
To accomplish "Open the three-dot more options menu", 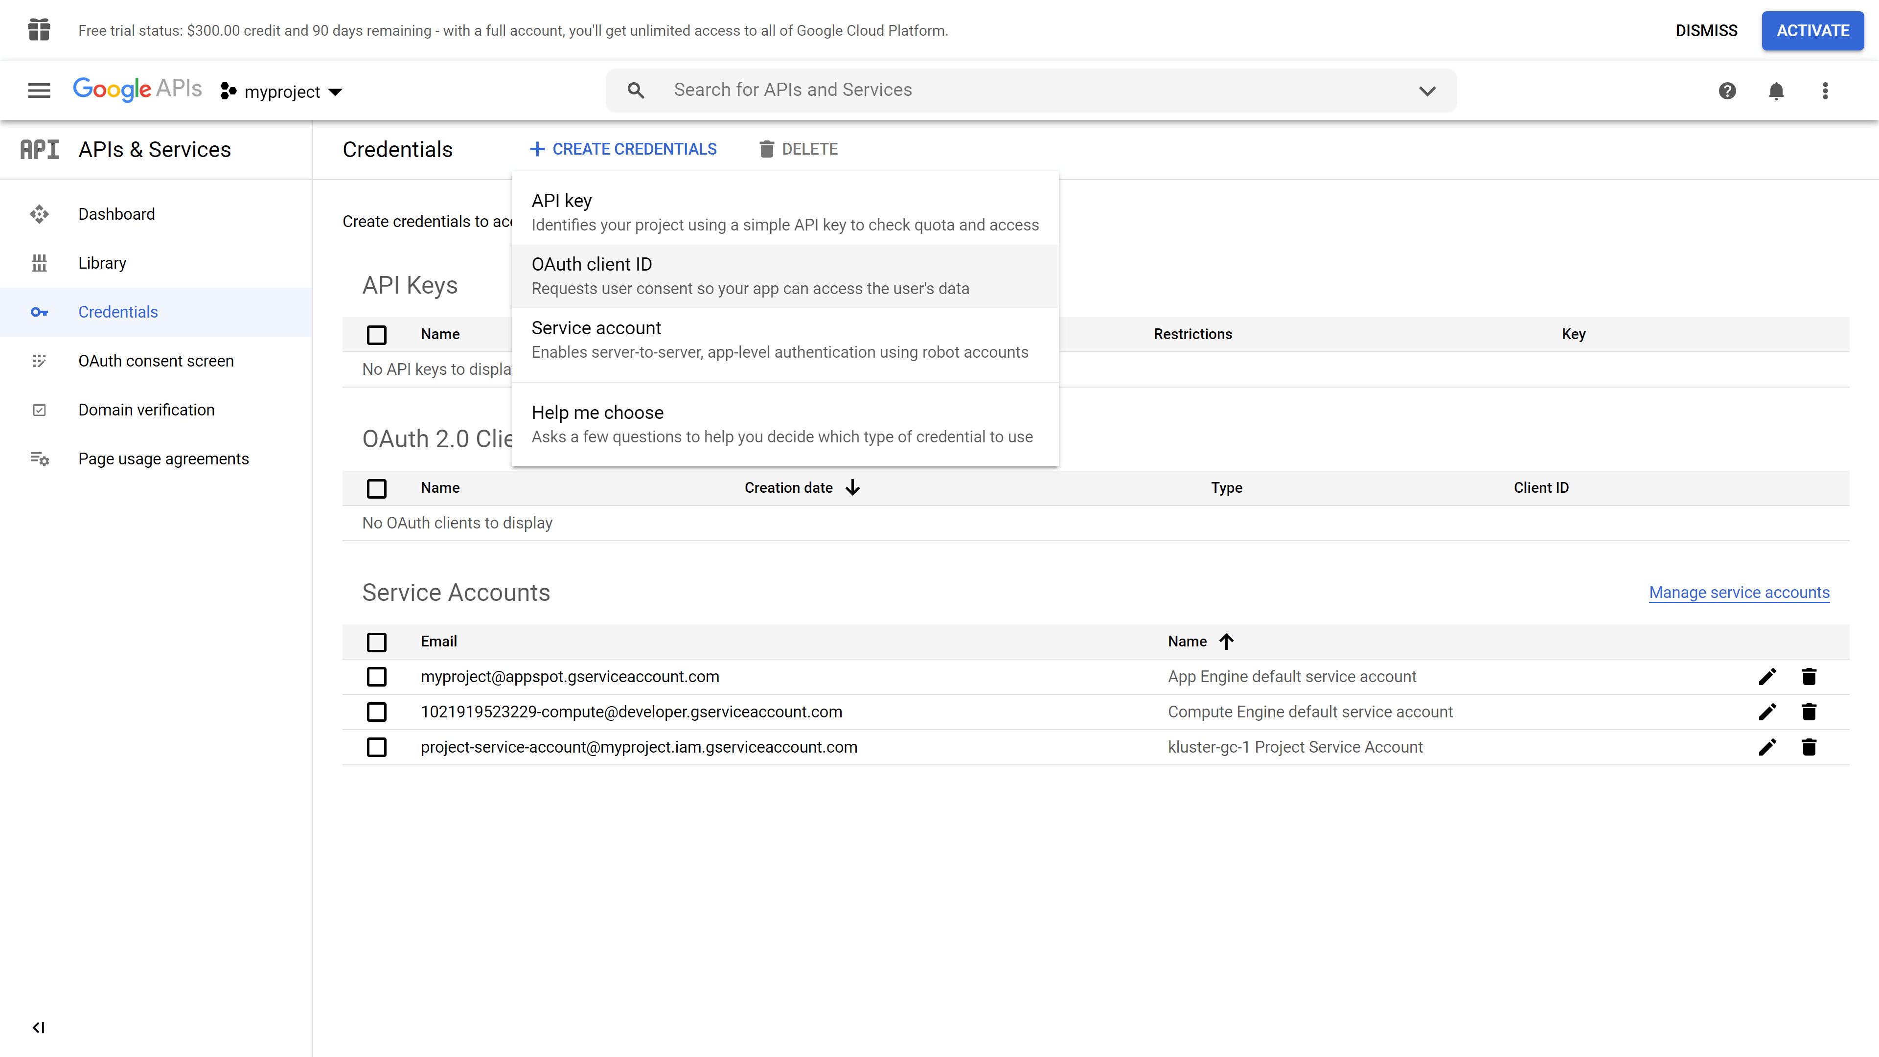I will coord(1825,91).
